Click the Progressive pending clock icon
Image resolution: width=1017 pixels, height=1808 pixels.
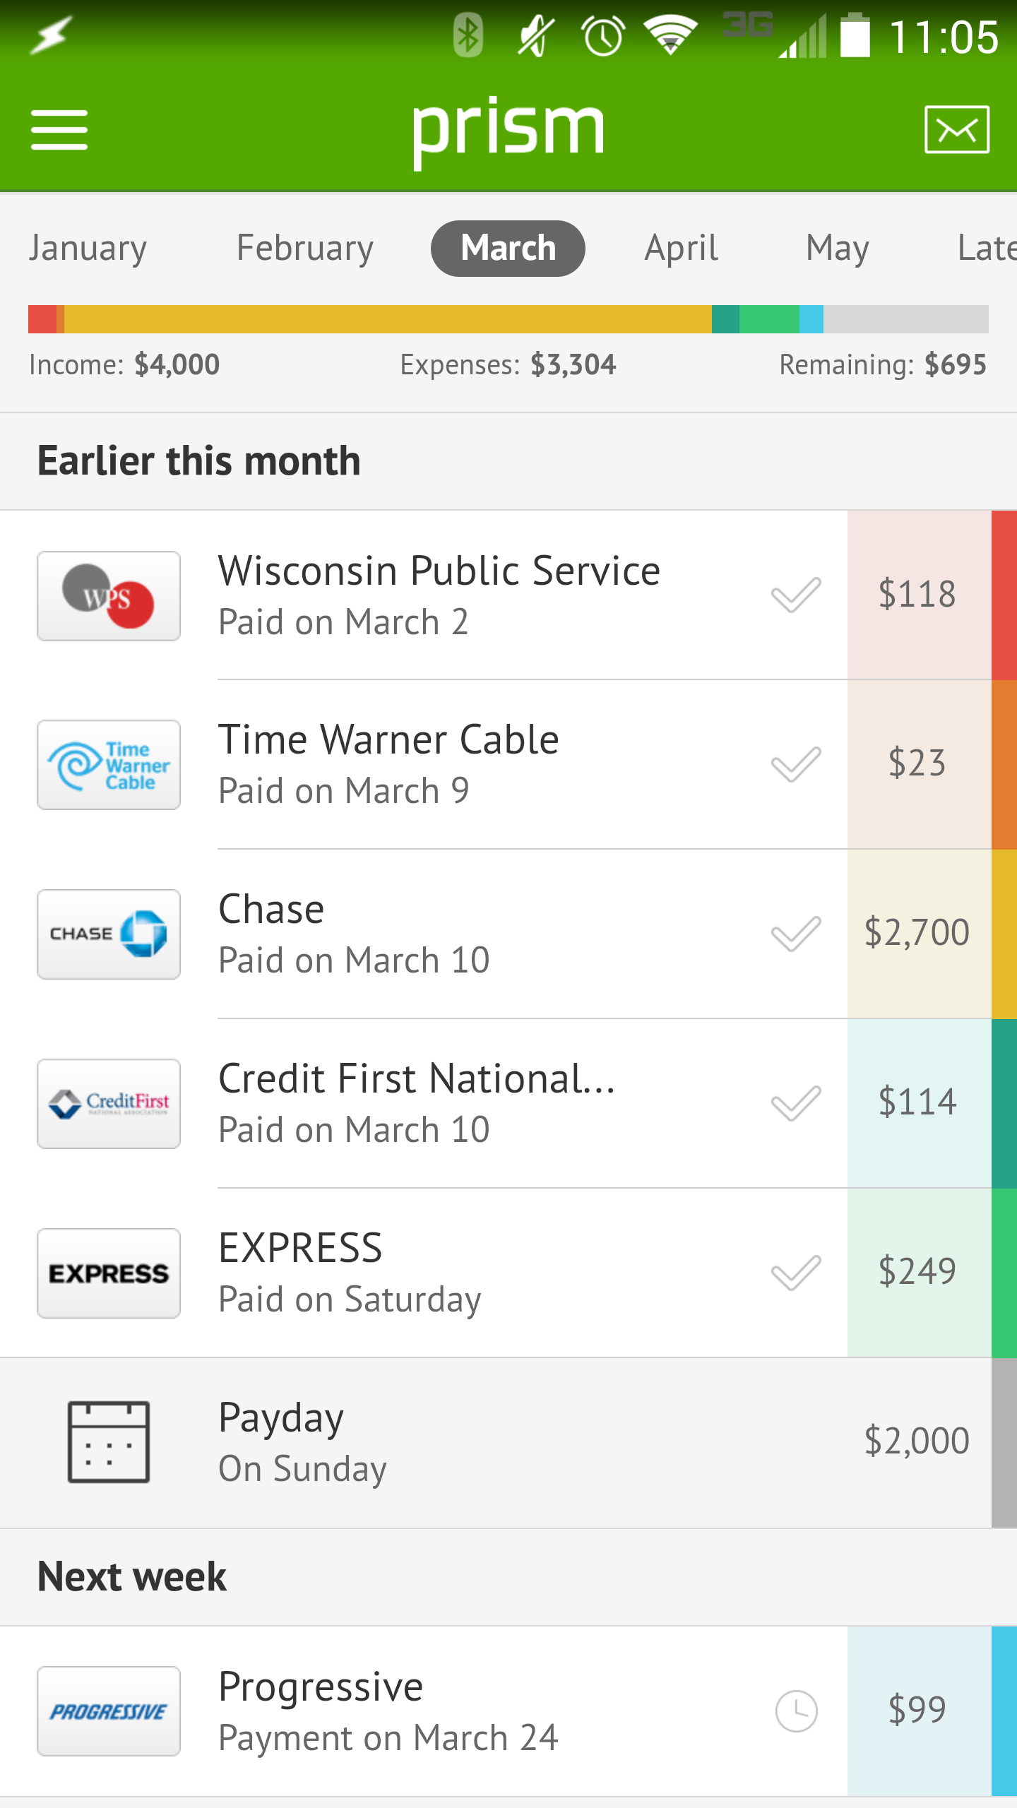(x=796, y=1711)
